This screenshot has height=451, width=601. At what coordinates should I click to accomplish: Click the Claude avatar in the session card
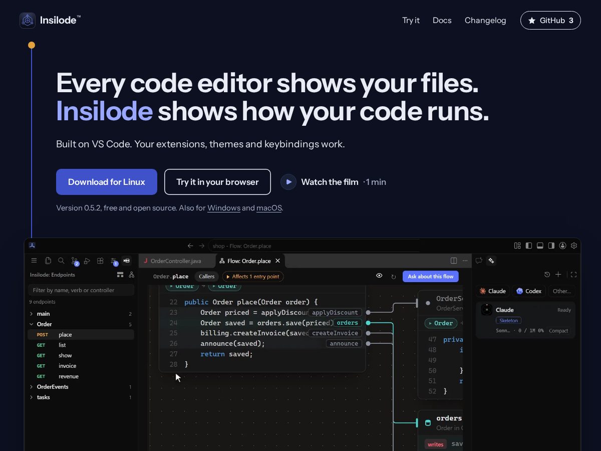point(487,310)
